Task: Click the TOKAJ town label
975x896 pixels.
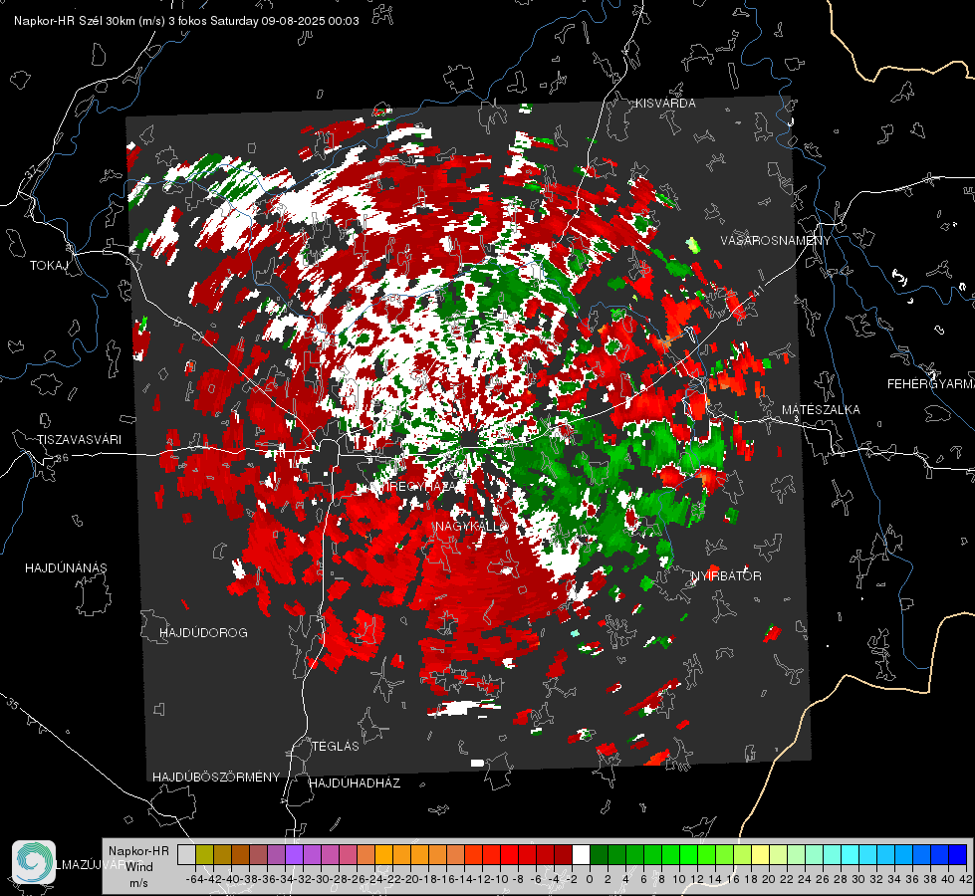Action: click(49, 266)
